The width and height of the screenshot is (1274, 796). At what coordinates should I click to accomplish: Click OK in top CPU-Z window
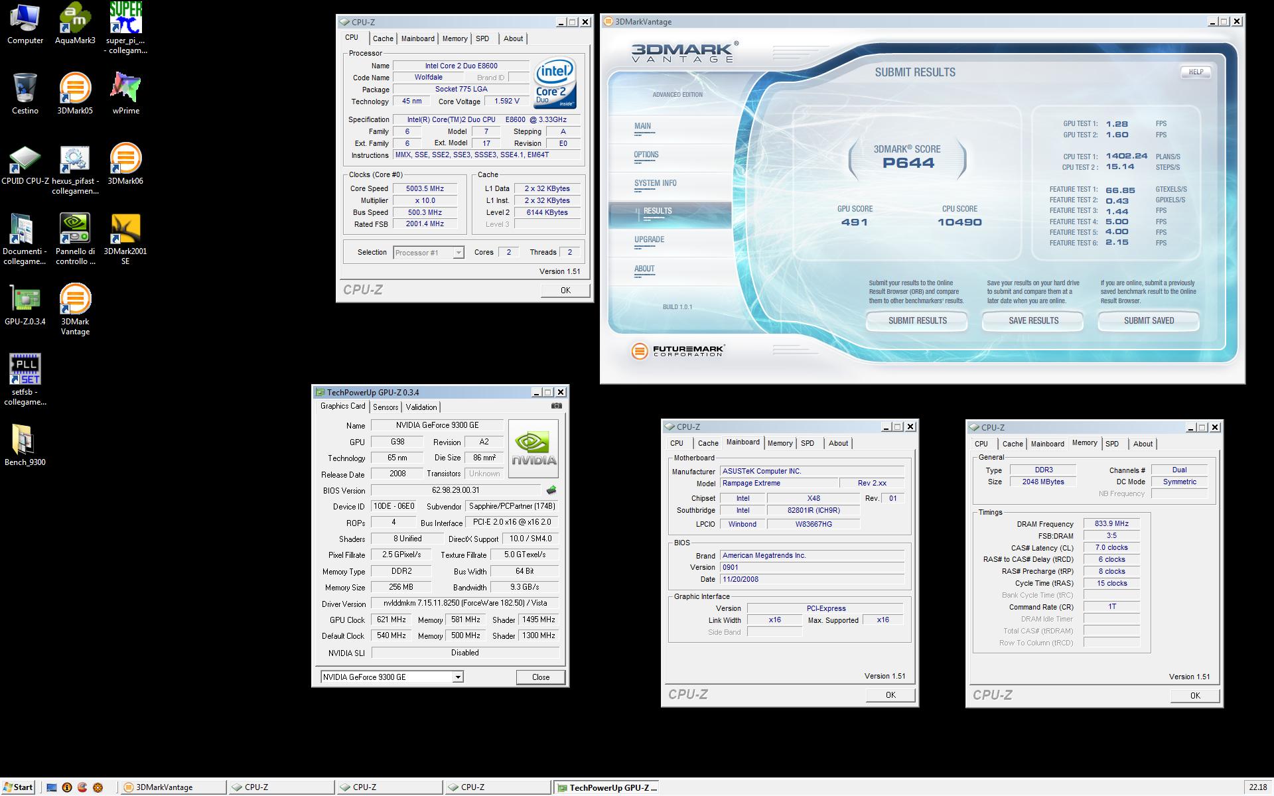[x=565, y=290]
